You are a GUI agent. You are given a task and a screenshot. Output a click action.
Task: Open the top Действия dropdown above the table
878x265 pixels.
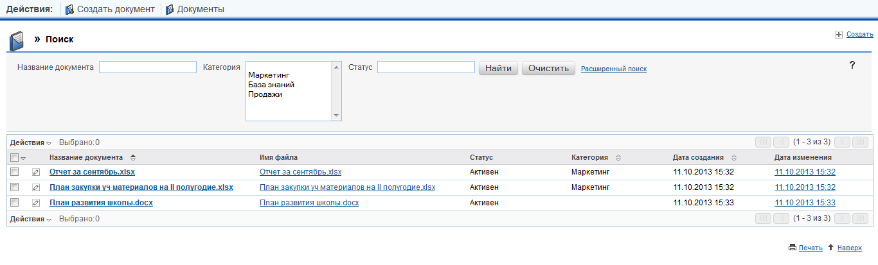(x=30, y=142)
